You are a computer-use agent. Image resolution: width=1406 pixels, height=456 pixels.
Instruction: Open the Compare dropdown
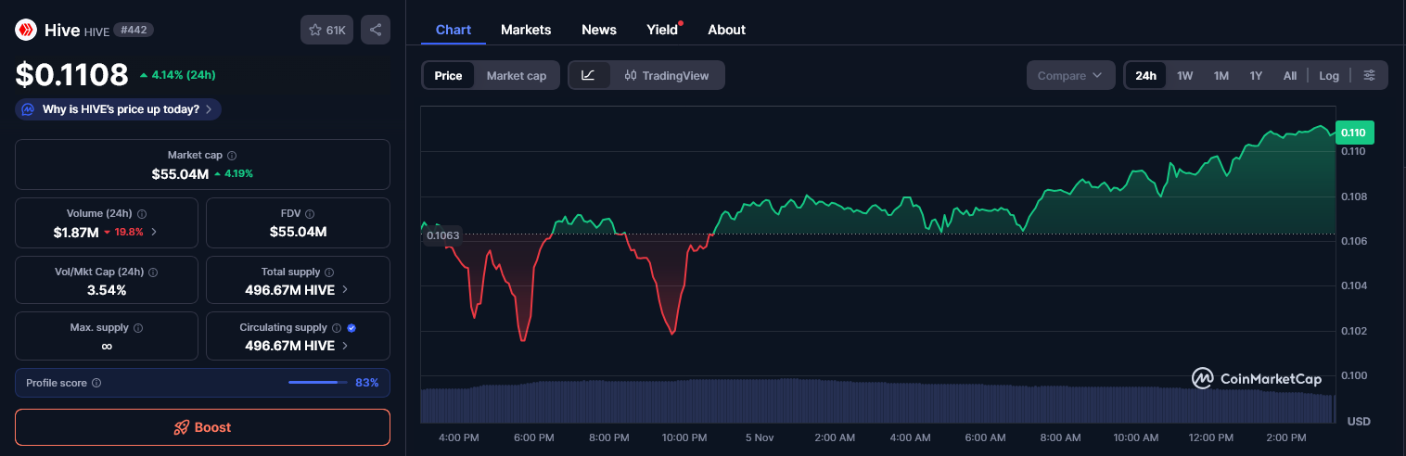1070,75
